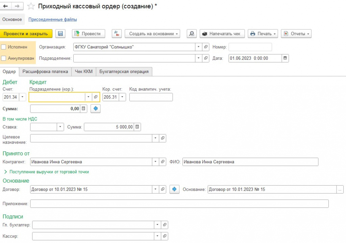Open the Подразделение record in the header row
The height and width of the screenshot is (243, 346).
pos(206,58)
